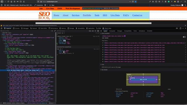Open the comments bubble in admin bar
Viewport: 187px width, 105px height.
pyautogui.click(x=46, y=5)
